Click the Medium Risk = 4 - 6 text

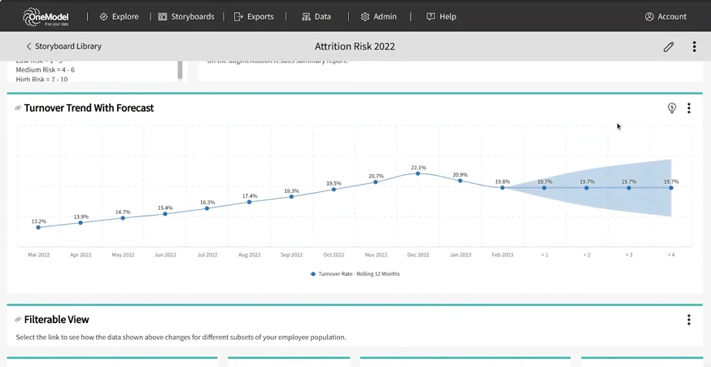(46, 70)
